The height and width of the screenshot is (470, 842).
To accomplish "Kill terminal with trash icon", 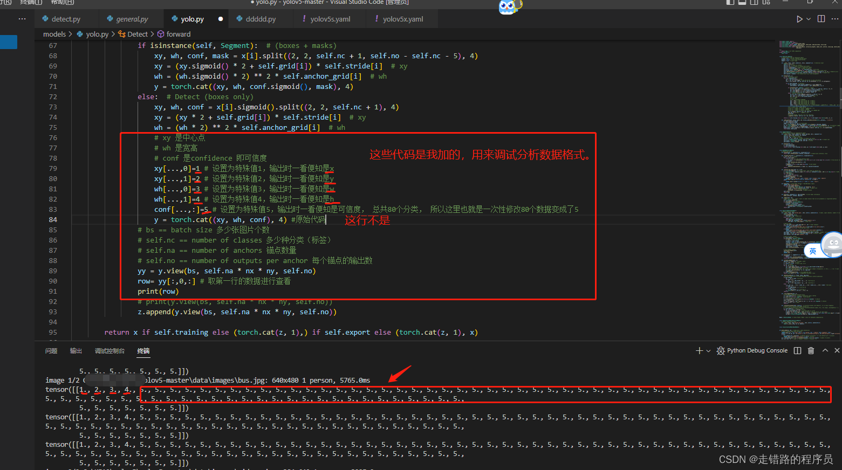I will pyautogui.click(x=811, y=351).
